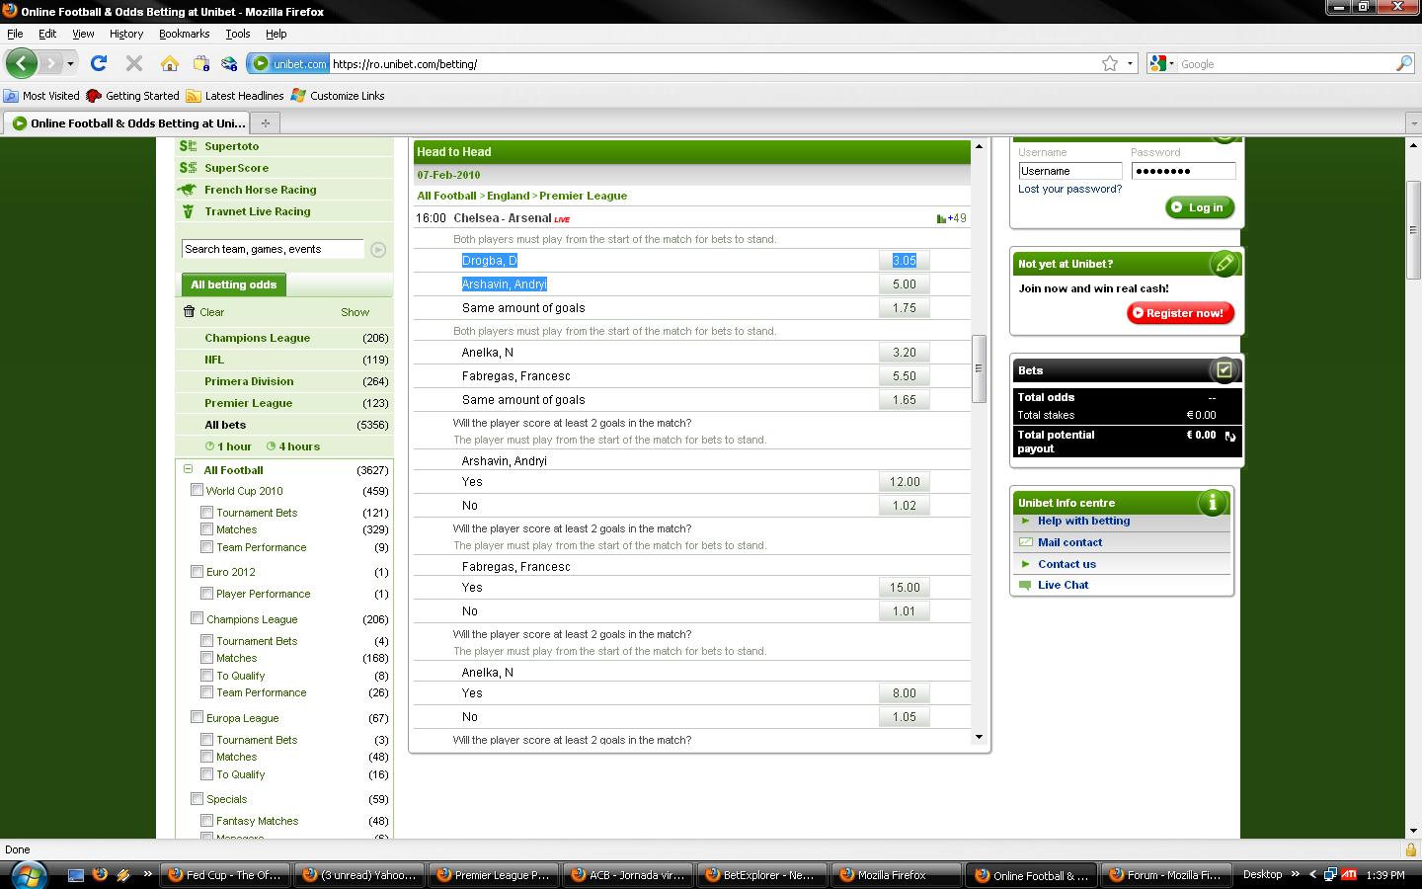Click the Password input field

tap(1183, 171)
